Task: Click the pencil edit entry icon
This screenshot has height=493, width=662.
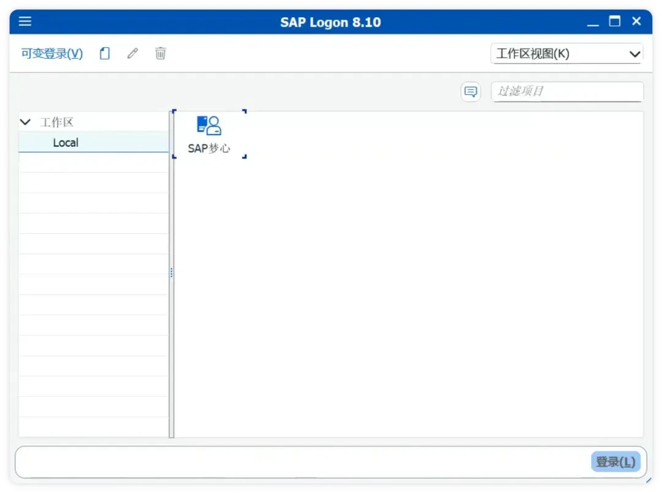Action: coord(132,53)
